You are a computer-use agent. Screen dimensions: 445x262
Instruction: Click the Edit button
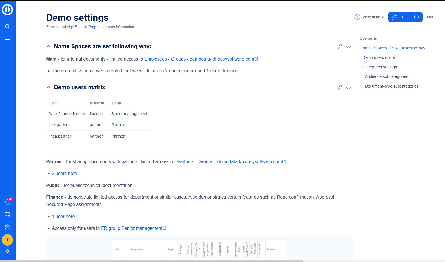point(399,17)
